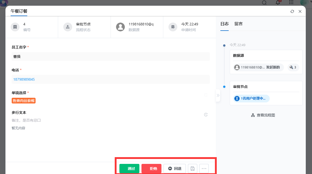Image resolution: width=312 pixels, height=174 pixels.
Task: Switch to the 留言 tab
Action: (x=238, y=24)
